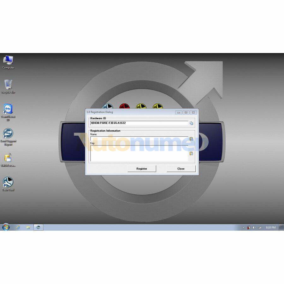Click the Close button in dialog

(181, 169)
